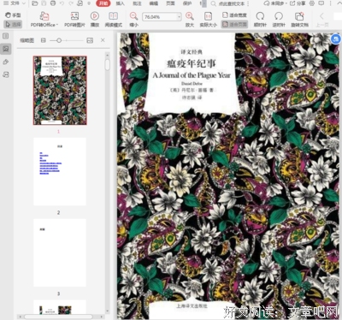Click the feedback message icon
Screen dimensions: 342x320
321,3
